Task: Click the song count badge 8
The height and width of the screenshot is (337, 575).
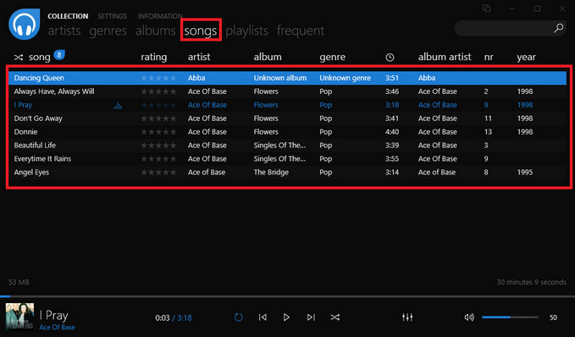Action: pos(59,55)
